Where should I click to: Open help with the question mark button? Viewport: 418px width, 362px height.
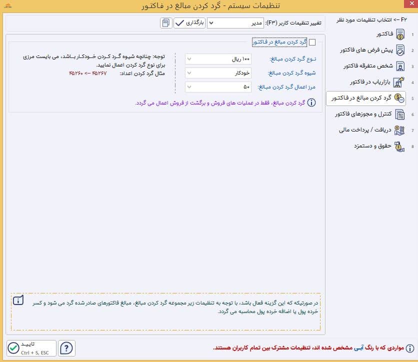[x=66, y=348]
